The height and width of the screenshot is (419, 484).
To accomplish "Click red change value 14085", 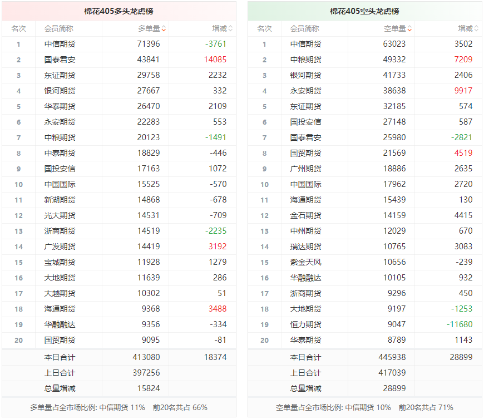I will tap(215, 60).
